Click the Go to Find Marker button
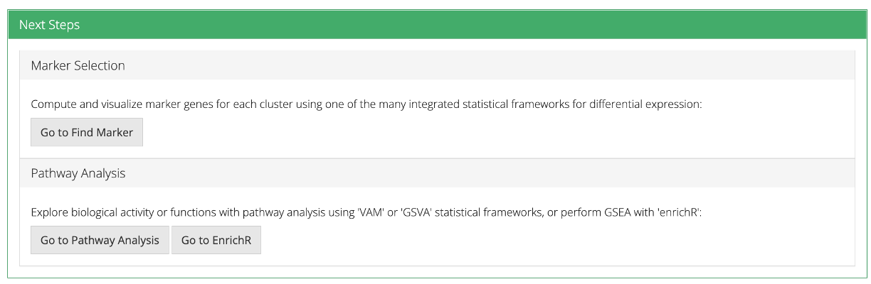 (87, 132)
